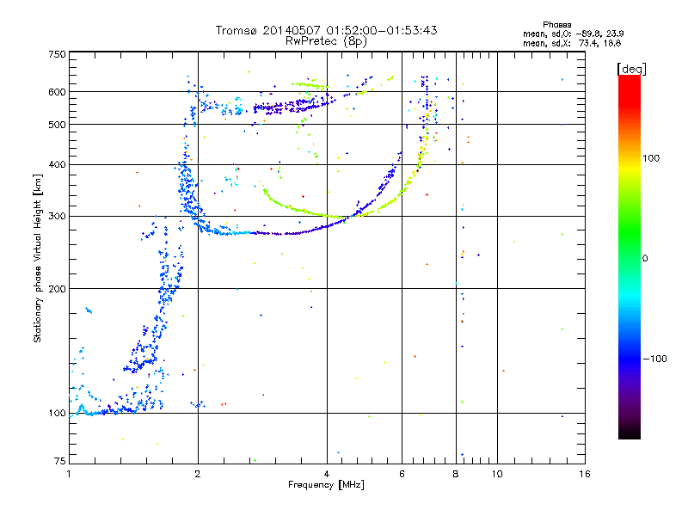Viewport: 688px width, 516px height.
Task: Click the 'Stationary phase Virtual Height [km]' y-axis label
Action: pyautogui.click(x=38, y=258)
